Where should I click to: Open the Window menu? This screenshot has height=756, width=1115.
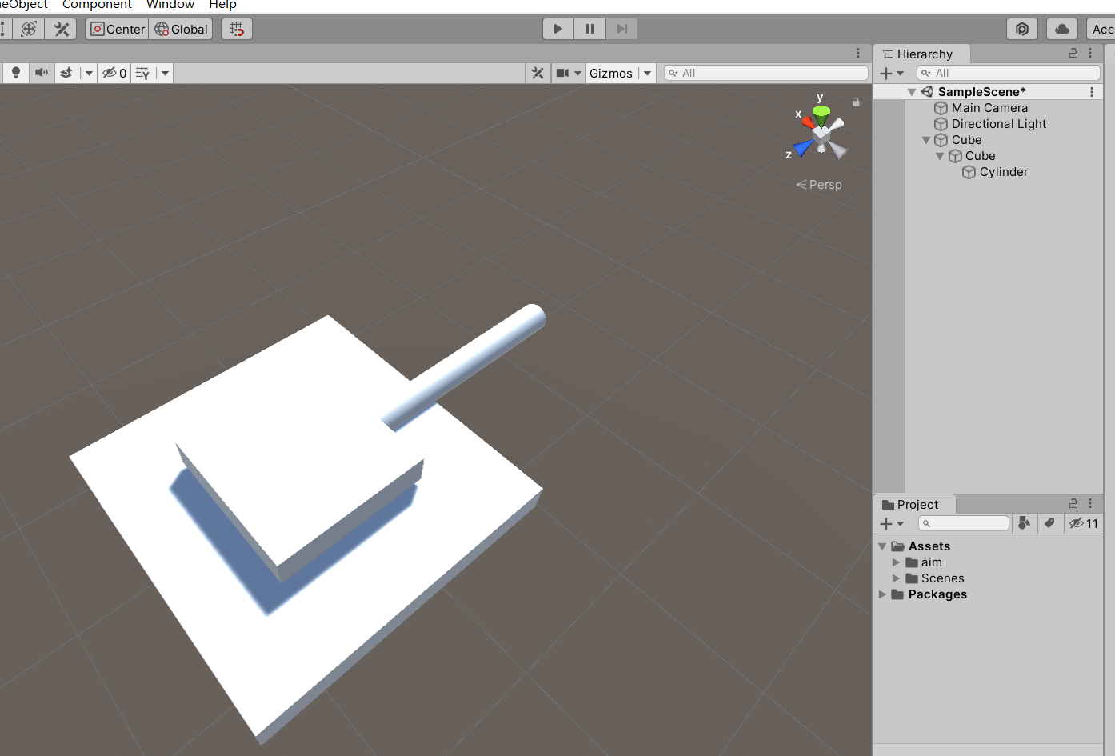point(170,5)
